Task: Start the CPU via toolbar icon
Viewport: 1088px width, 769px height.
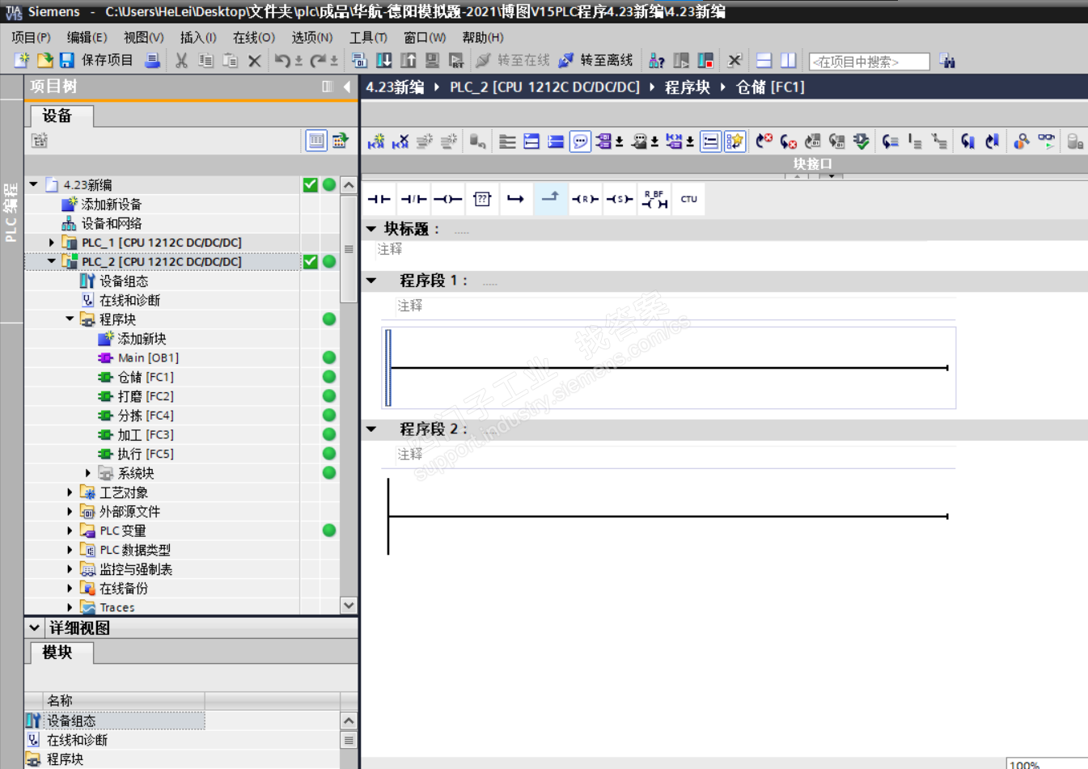Action: click(681, 61)
